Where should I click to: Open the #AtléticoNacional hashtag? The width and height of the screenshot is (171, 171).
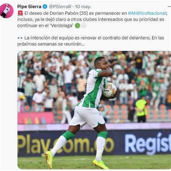147,13
